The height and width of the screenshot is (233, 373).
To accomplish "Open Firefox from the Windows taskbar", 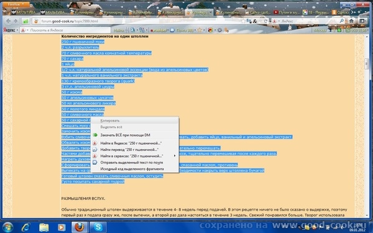I will (x=80, y=227).
